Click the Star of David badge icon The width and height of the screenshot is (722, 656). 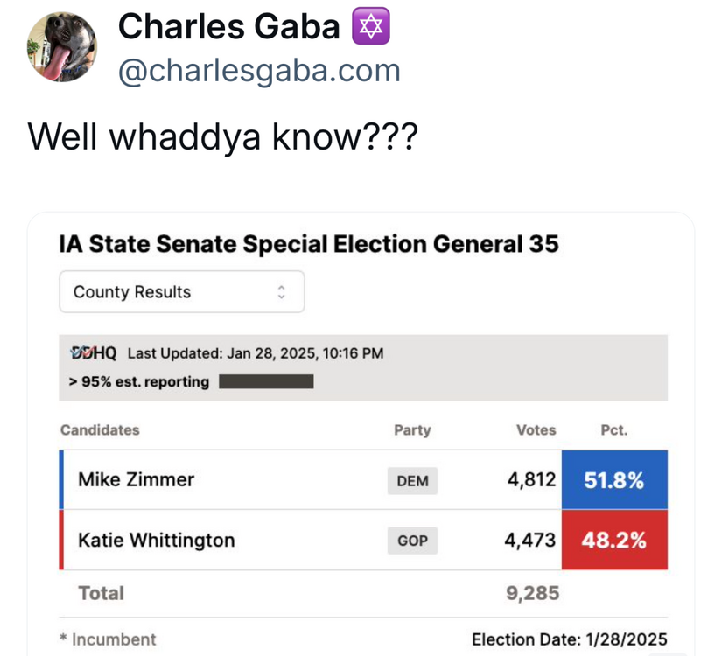tap(370, 27)
